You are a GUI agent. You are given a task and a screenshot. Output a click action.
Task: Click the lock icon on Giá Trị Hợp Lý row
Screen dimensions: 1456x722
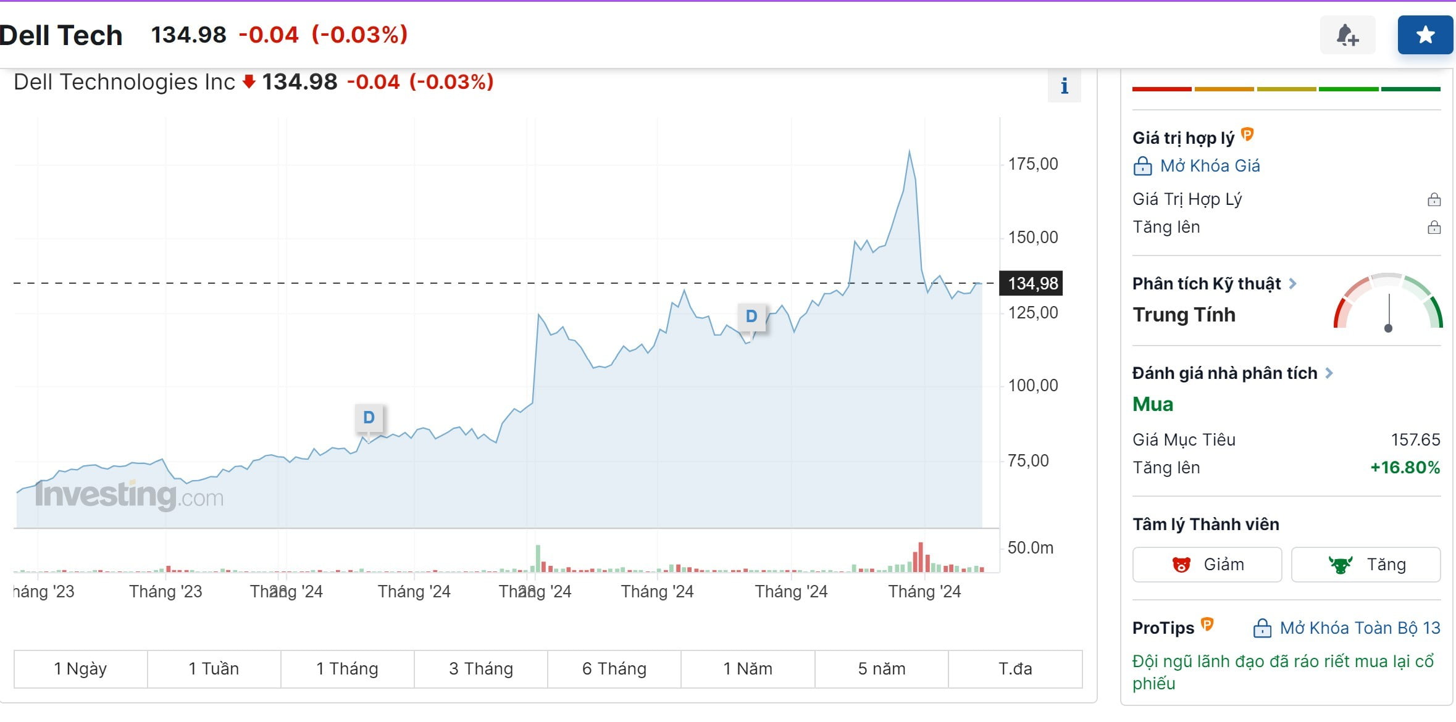point(1434,199)
